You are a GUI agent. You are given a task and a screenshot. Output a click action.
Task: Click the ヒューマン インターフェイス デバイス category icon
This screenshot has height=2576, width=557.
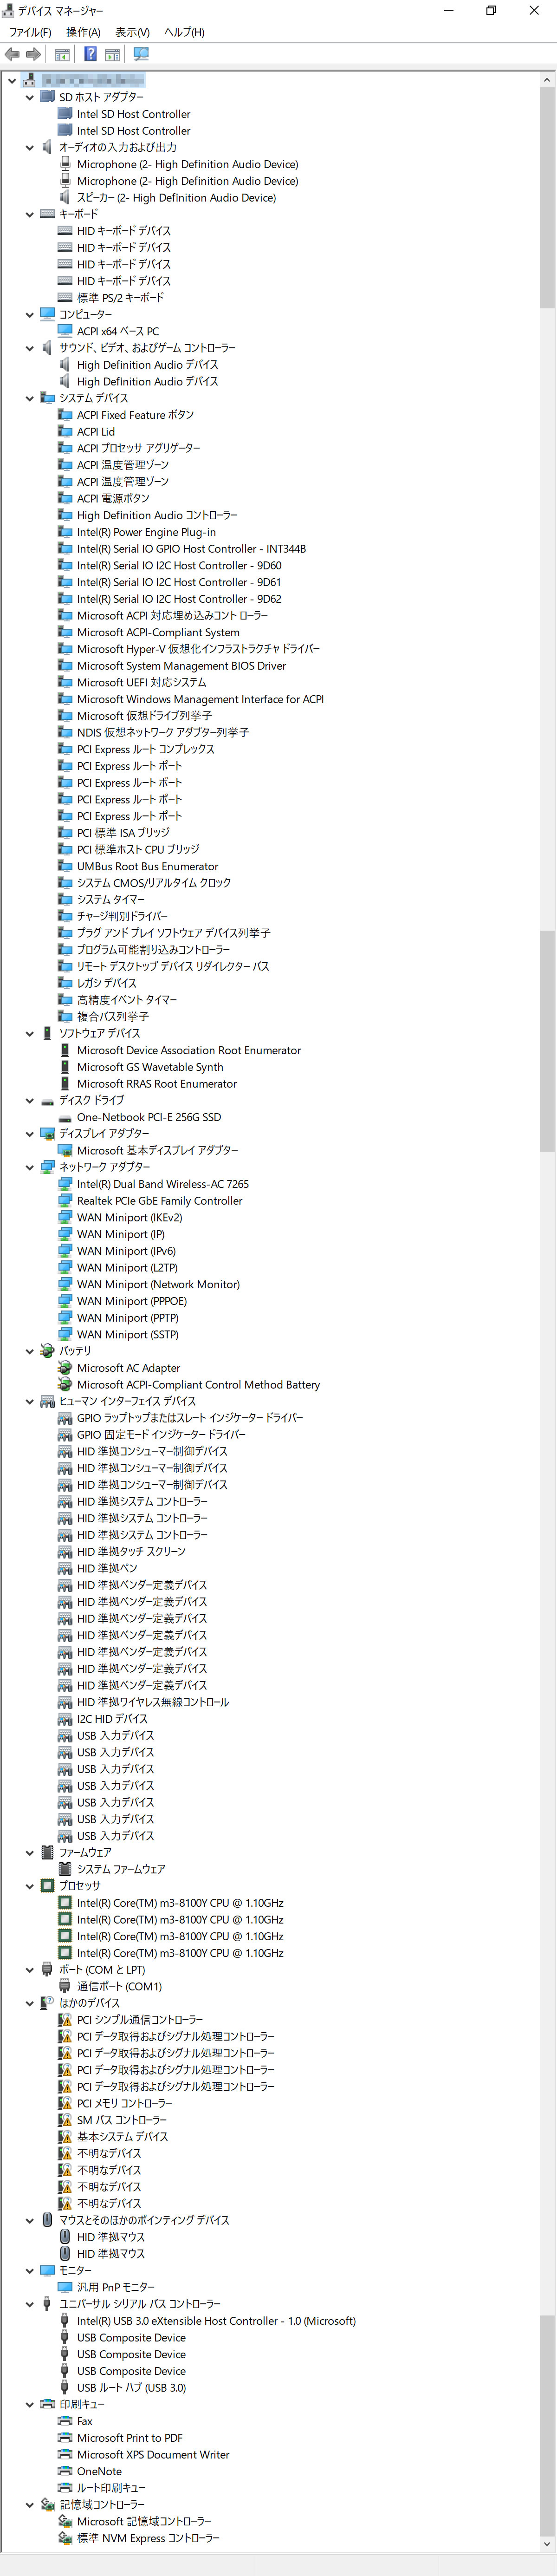[47, 1401]
